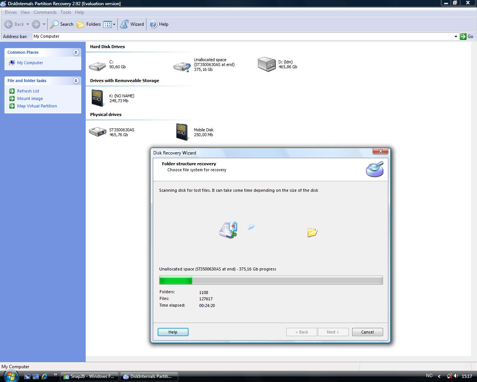This screenshot has width=477, height=382.
Task: Select the C: drive icon
Action: pyautogui.click(x=98, y=66)
